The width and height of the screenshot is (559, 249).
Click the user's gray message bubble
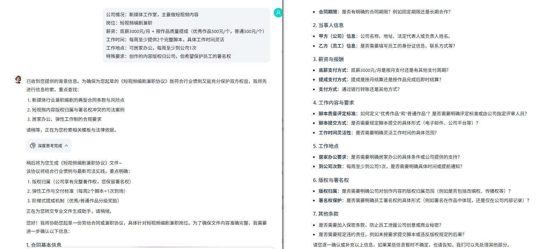(186, 35)
